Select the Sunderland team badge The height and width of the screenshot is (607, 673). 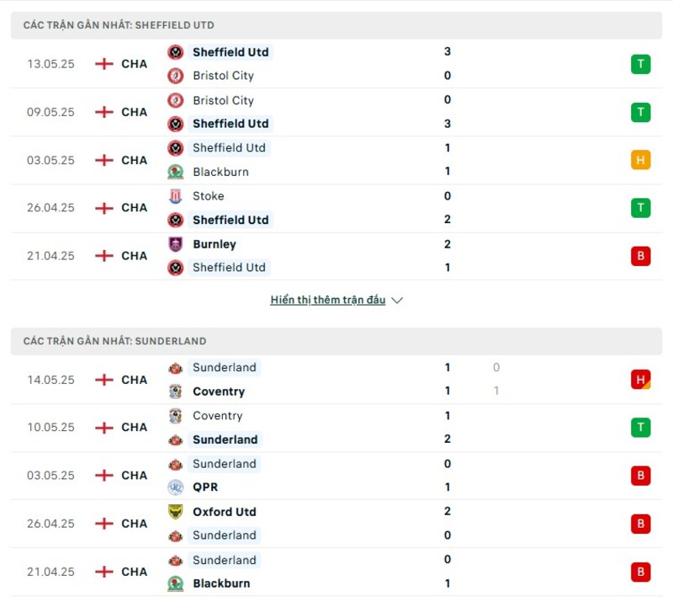175,368
